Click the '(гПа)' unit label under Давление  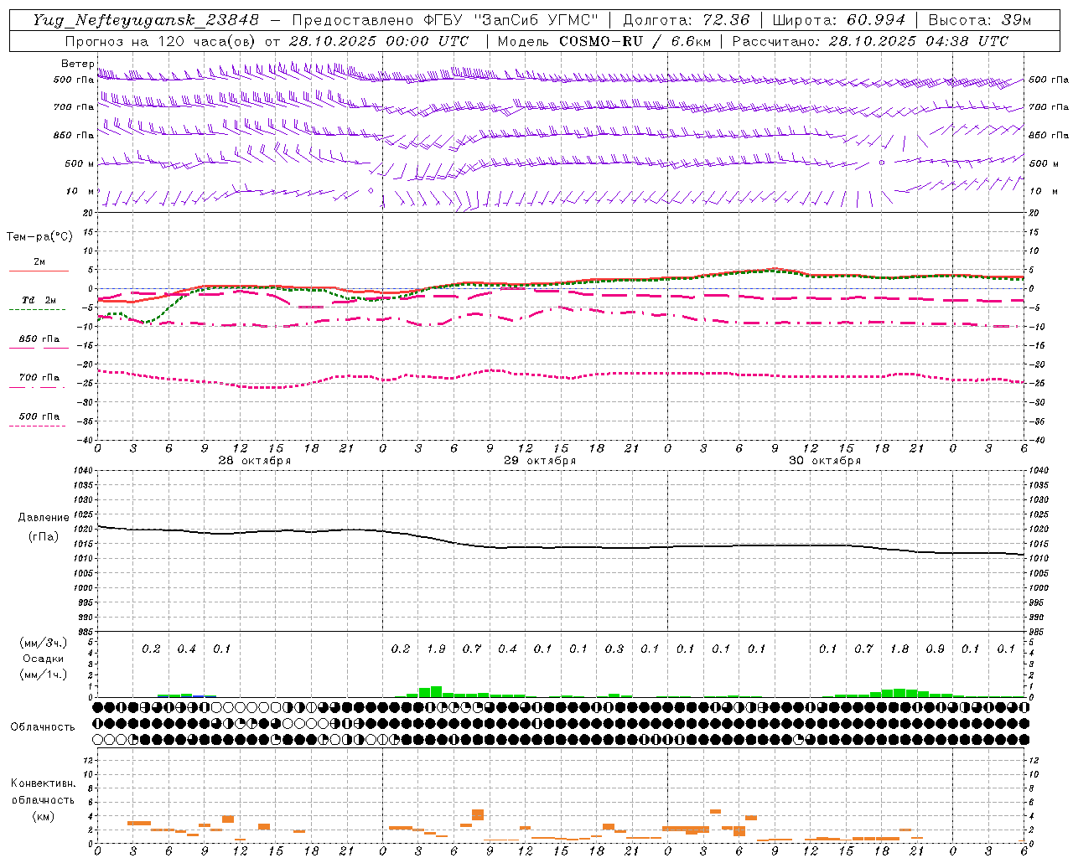pos(44,537)
